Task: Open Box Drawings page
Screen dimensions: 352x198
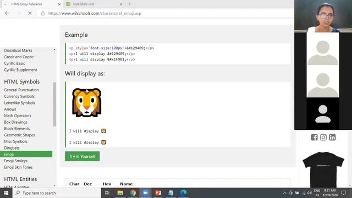Action: pos(16,122)
